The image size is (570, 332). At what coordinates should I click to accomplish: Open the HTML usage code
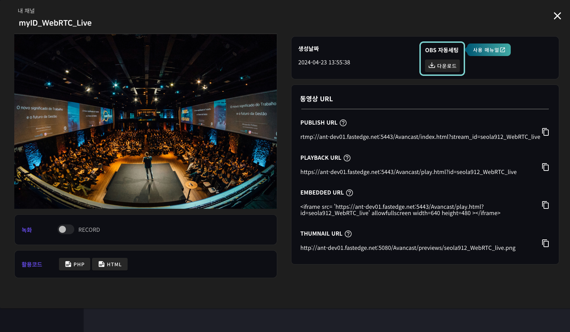[110, 264]
